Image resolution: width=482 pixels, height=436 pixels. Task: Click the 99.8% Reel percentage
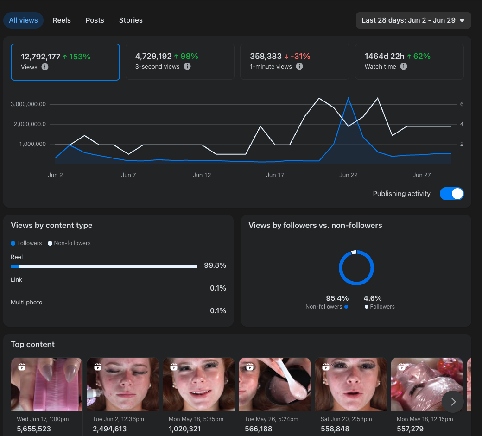(x=215, y=265)
